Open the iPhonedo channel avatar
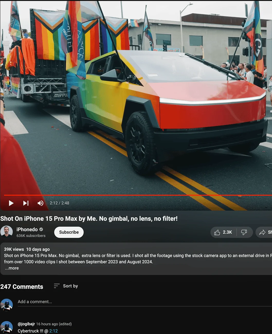This screenshot has height=334, width=272. click(6, 231)
